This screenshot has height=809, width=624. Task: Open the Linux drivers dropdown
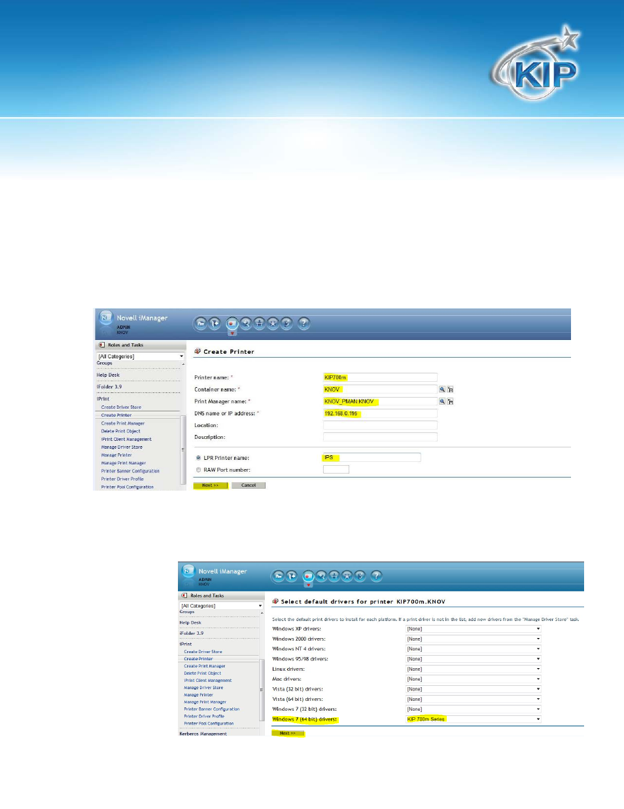474,669
